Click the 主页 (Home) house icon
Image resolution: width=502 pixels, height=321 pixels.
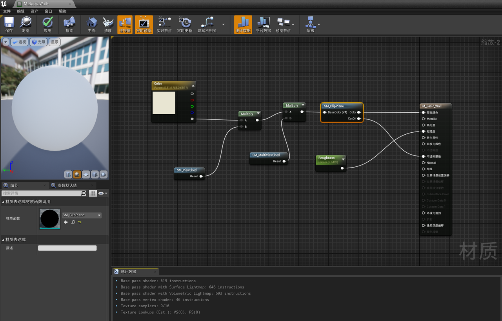click(91, 24)
